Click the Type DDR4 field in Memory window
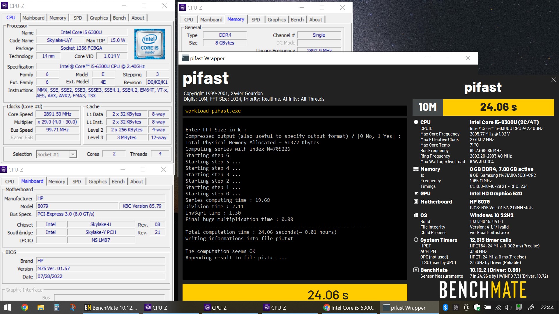 click(225, 35)
